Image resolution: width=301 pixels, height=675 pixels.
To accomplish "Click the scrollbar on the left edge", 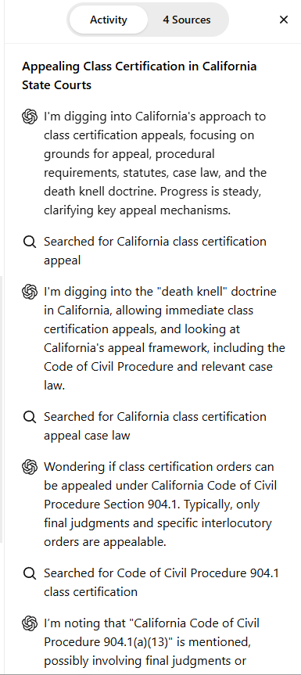I will pos(2,409).
